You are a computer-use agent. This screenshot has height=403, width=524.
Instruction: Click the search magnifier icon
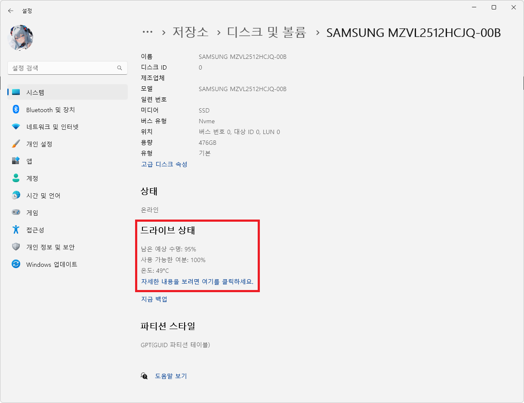point(120,68)
